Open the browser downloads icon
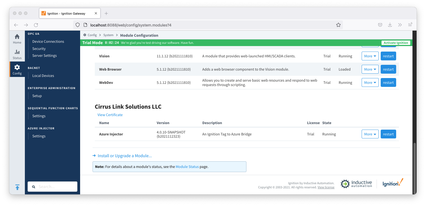 pos(390,25)
